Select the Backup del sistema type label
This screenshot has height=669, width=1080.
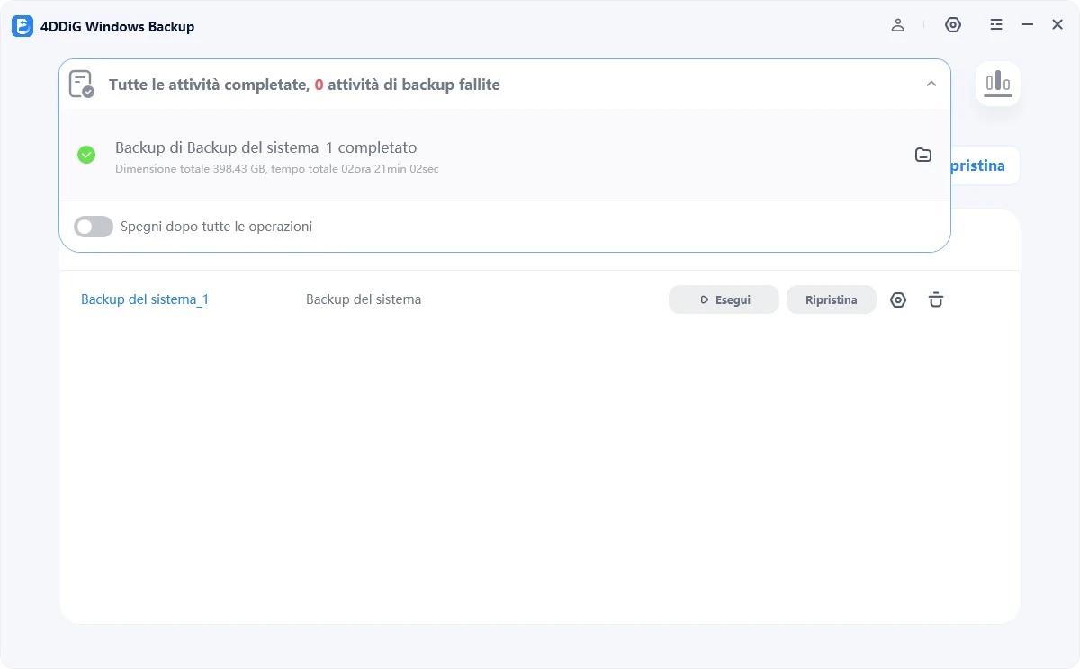pyautogui.click(x=363, y=299)
